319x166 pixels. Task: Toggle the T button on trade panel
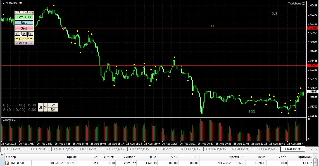click(30, 34)
